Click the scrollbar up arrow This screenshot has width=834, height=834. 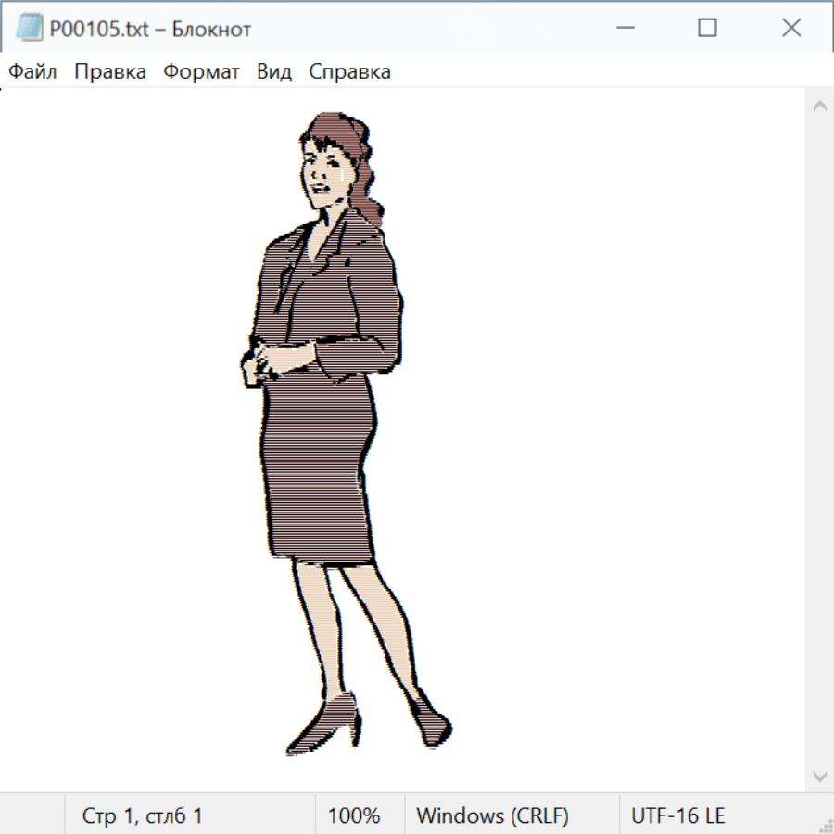tap(819, 107)
